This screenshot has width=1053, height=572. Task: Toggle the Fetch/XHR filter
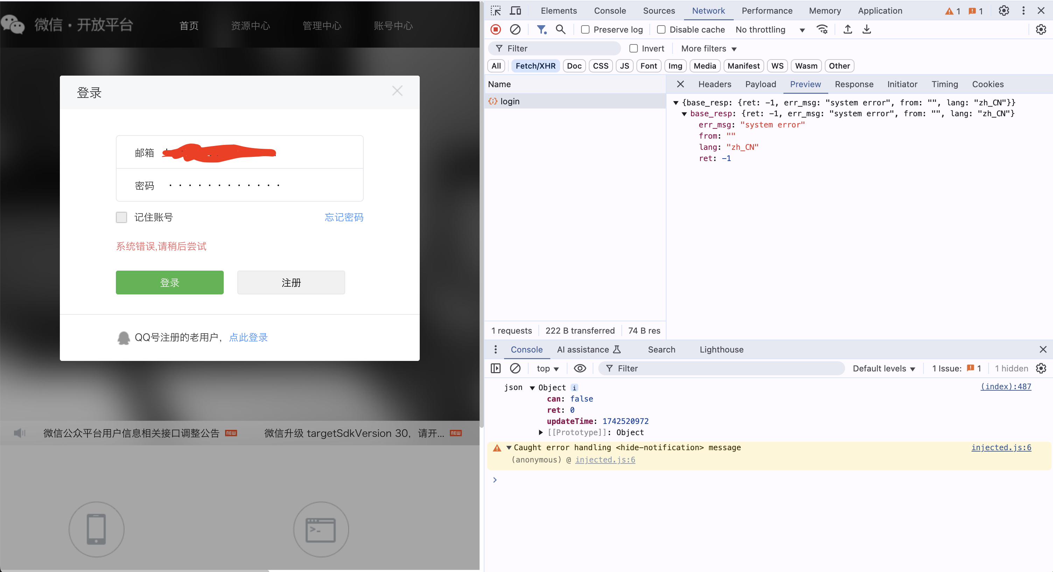pyautogui.click(x=536, y=66)
